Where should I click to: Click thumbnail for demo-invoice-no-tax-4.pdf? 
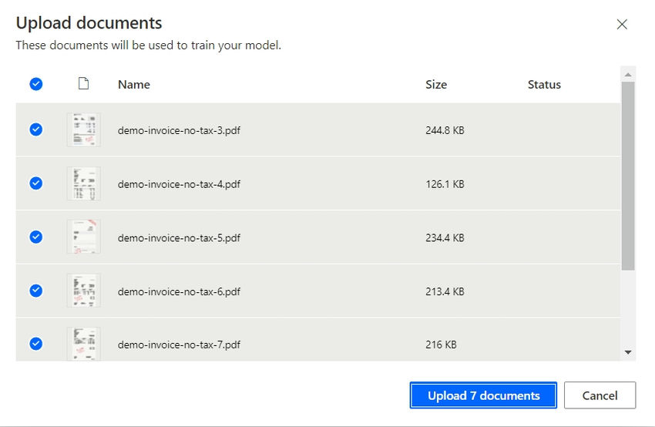point(83,183)
